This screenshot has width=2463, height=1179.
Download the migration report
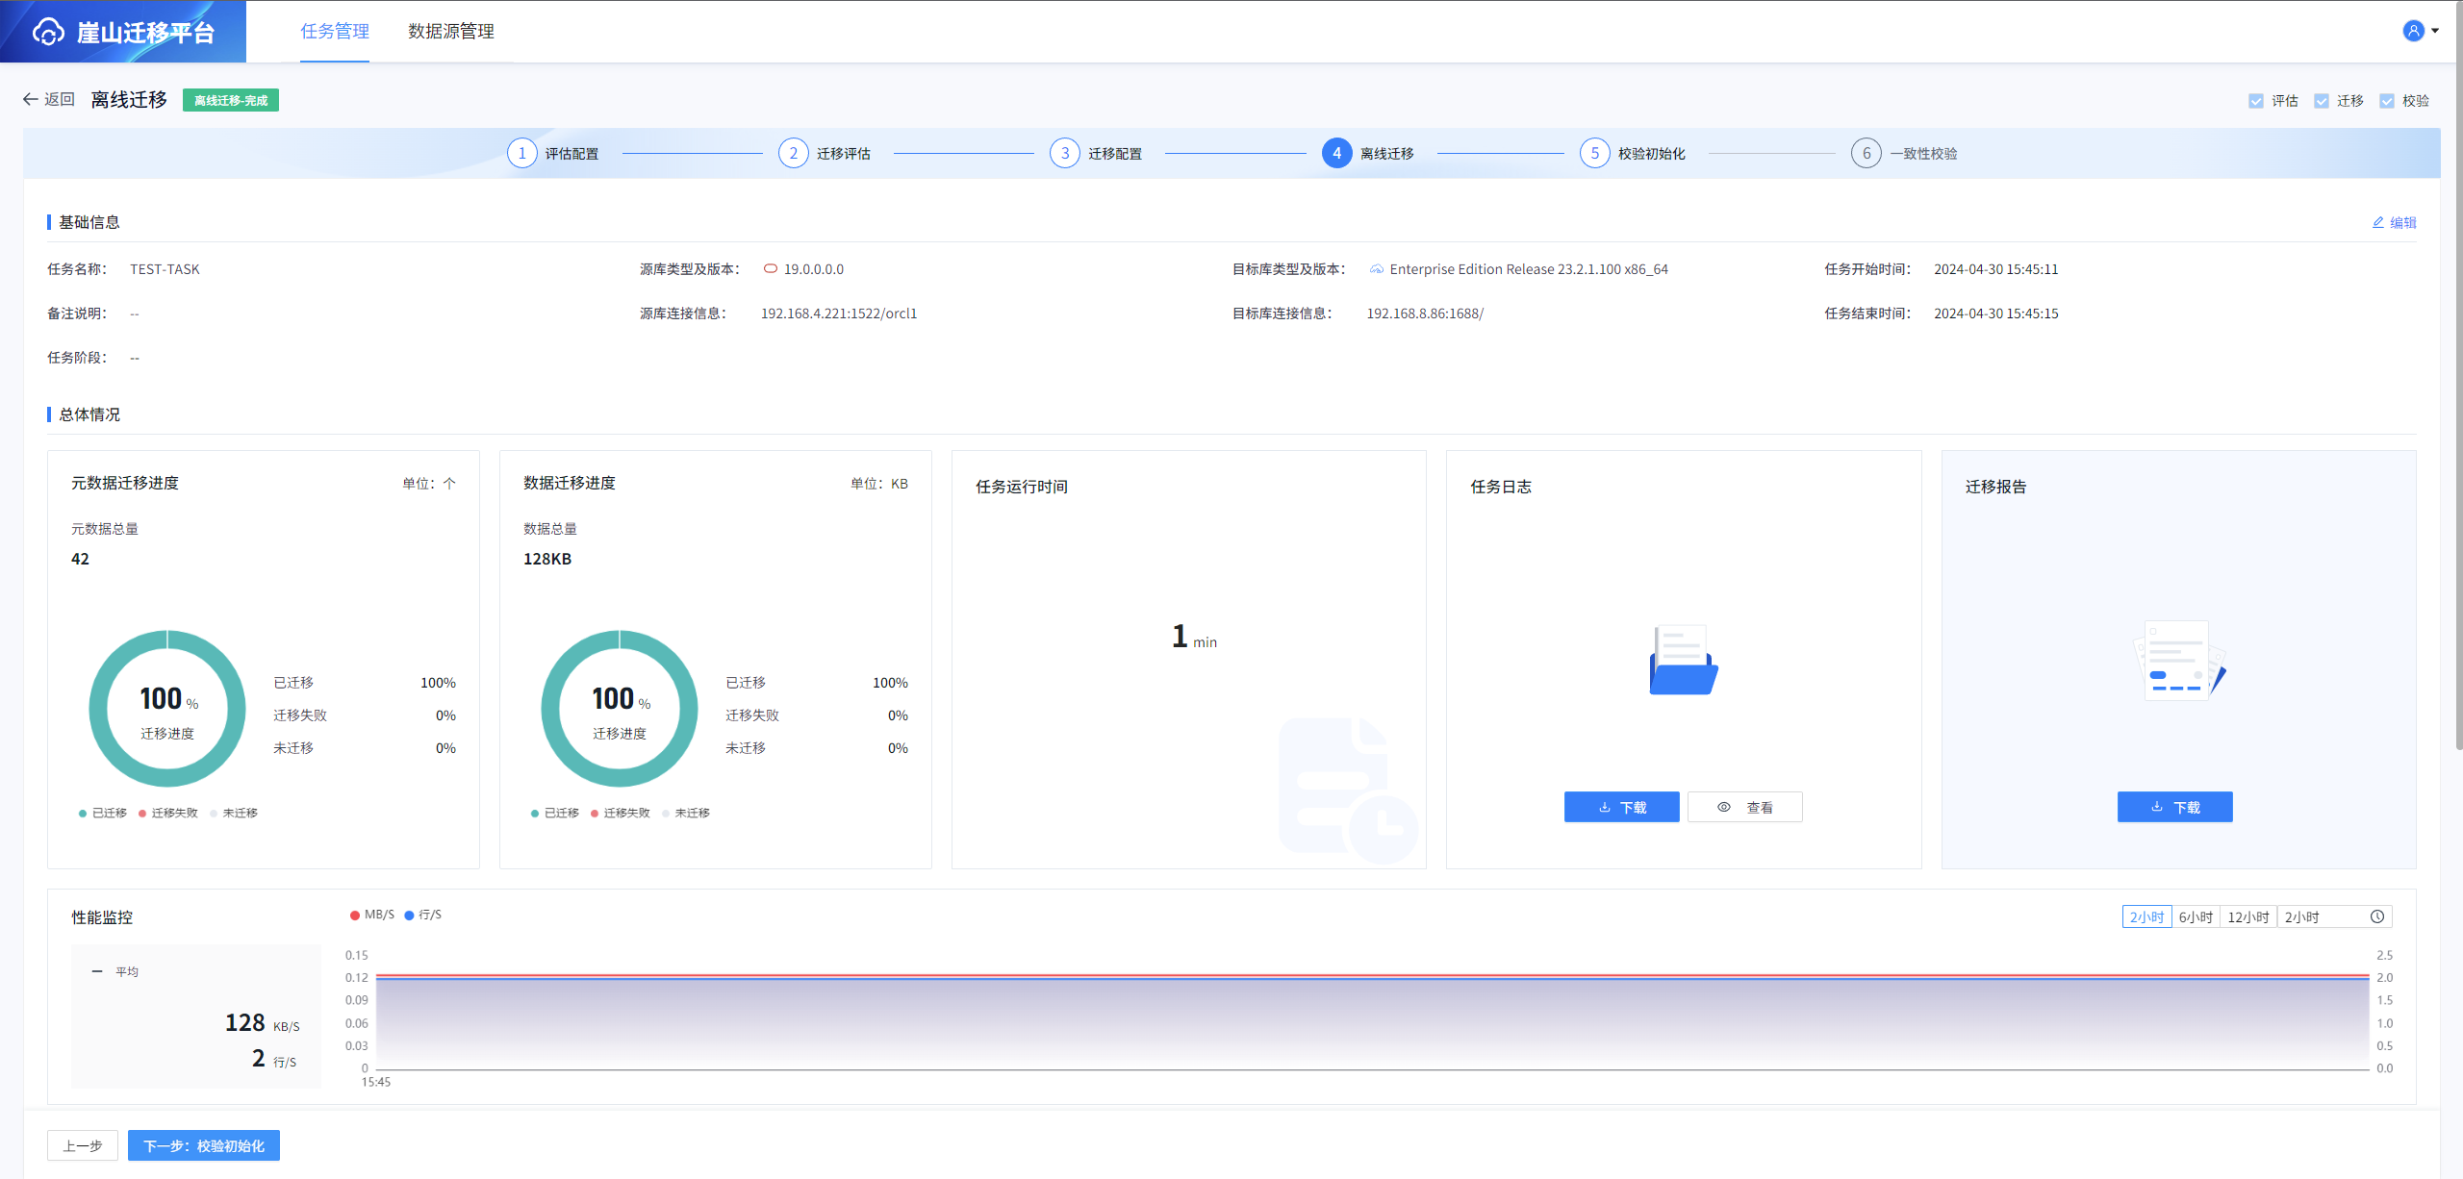[x=2174, y=807]
